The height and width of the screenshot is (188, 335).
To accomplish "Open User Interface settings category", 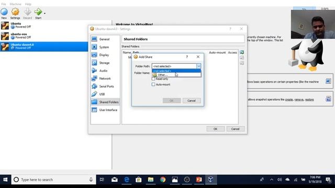I will point(105,110).
